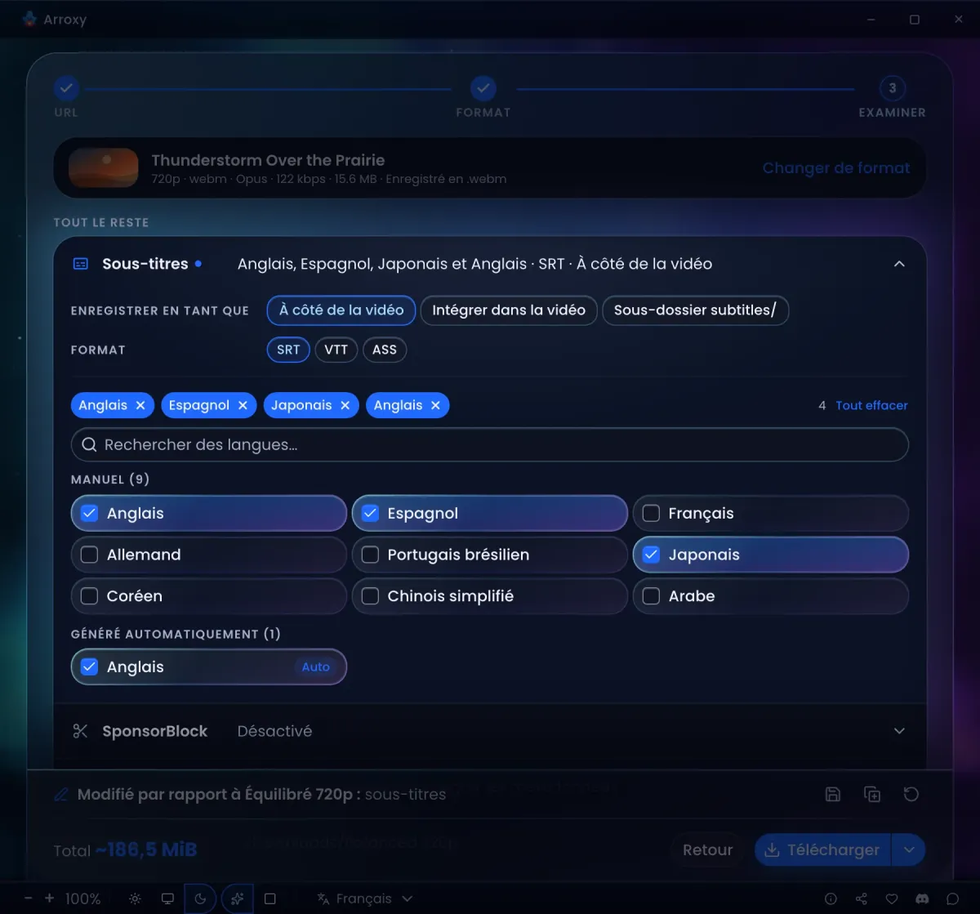Open the chat bubble feedback icon
This screenshot has height=914, width=980.
pyautogui.click(x=952, y=898)
